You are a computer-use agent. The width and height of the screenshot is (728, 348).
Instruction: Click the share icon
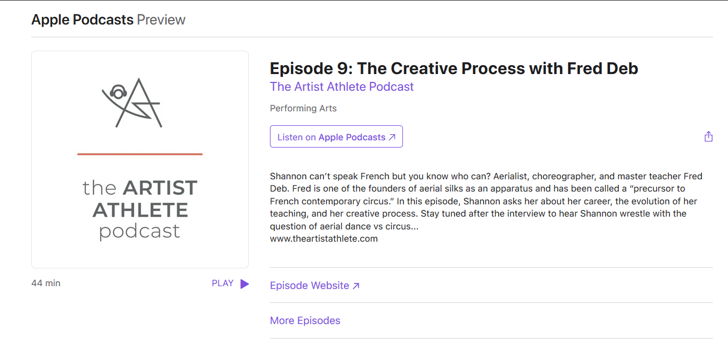(x=709, y=136)
